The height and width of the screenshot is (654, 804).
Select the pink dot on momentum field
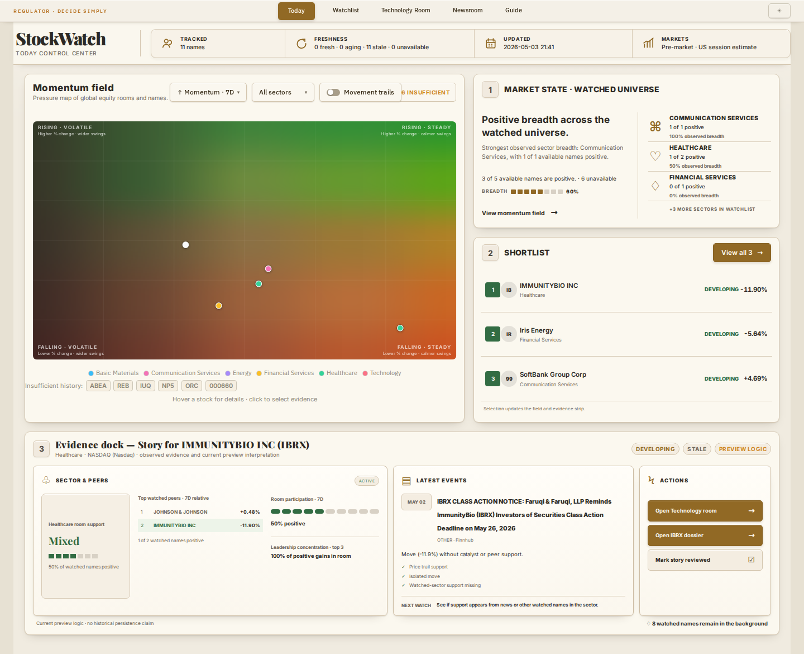(269, 269)
